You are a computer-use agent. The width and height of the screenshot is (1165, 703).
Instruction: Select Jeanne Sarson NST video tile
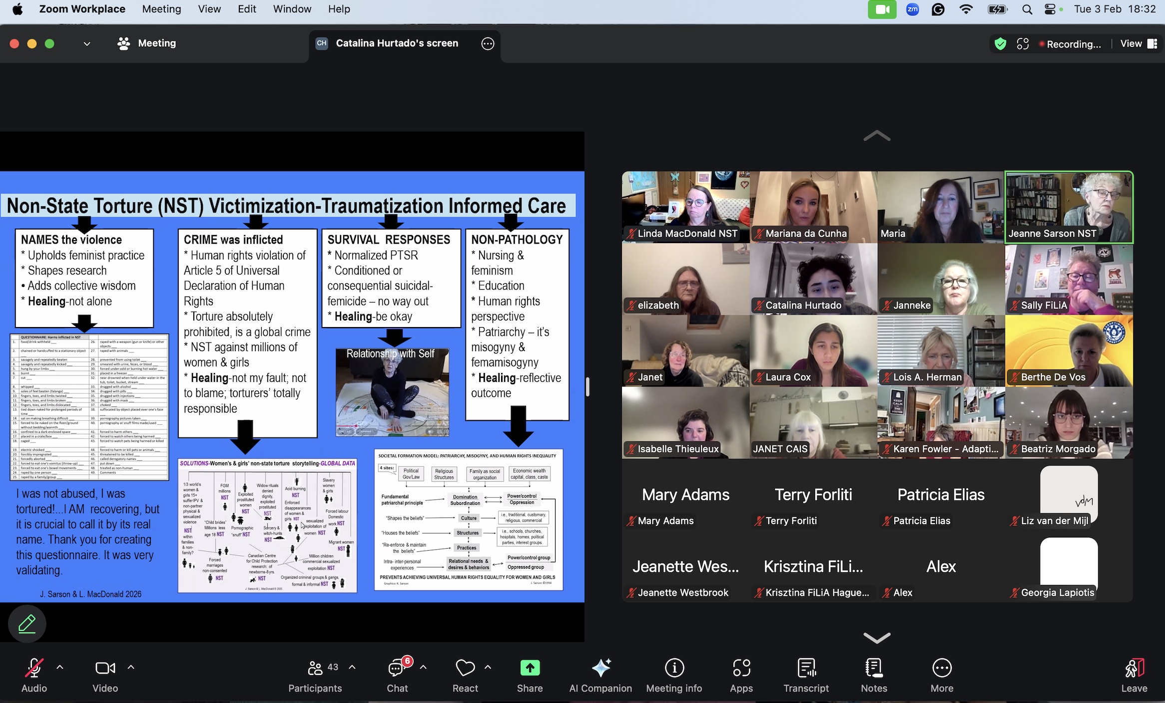click(x=1069, y=207)
